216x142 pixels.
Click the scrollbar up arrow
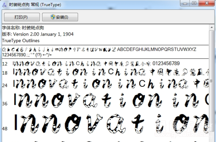(212, 28)
